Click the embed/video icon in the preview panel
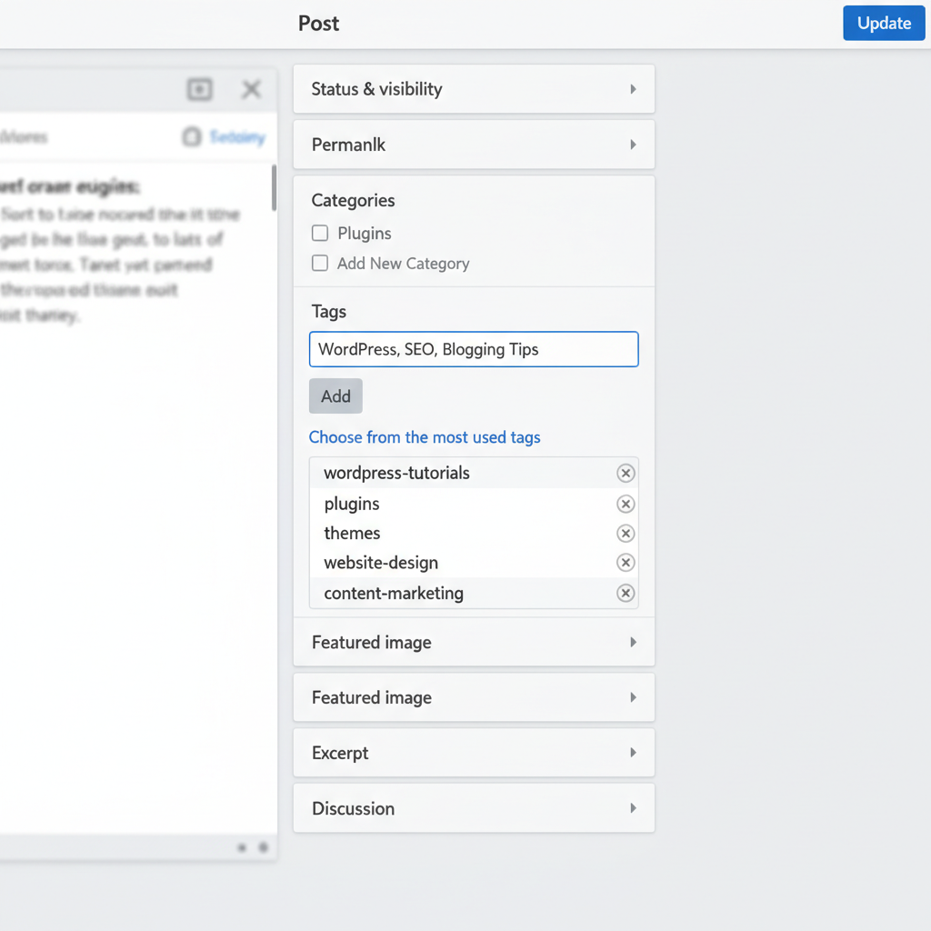 [x=200, y=89]
